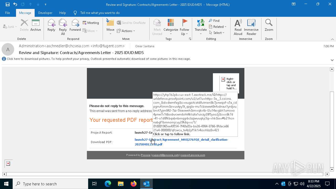The height and width of the screenshot is (189, 336).
Task: Collapse the ribbon with the chevron
Action: coord(332,39)
